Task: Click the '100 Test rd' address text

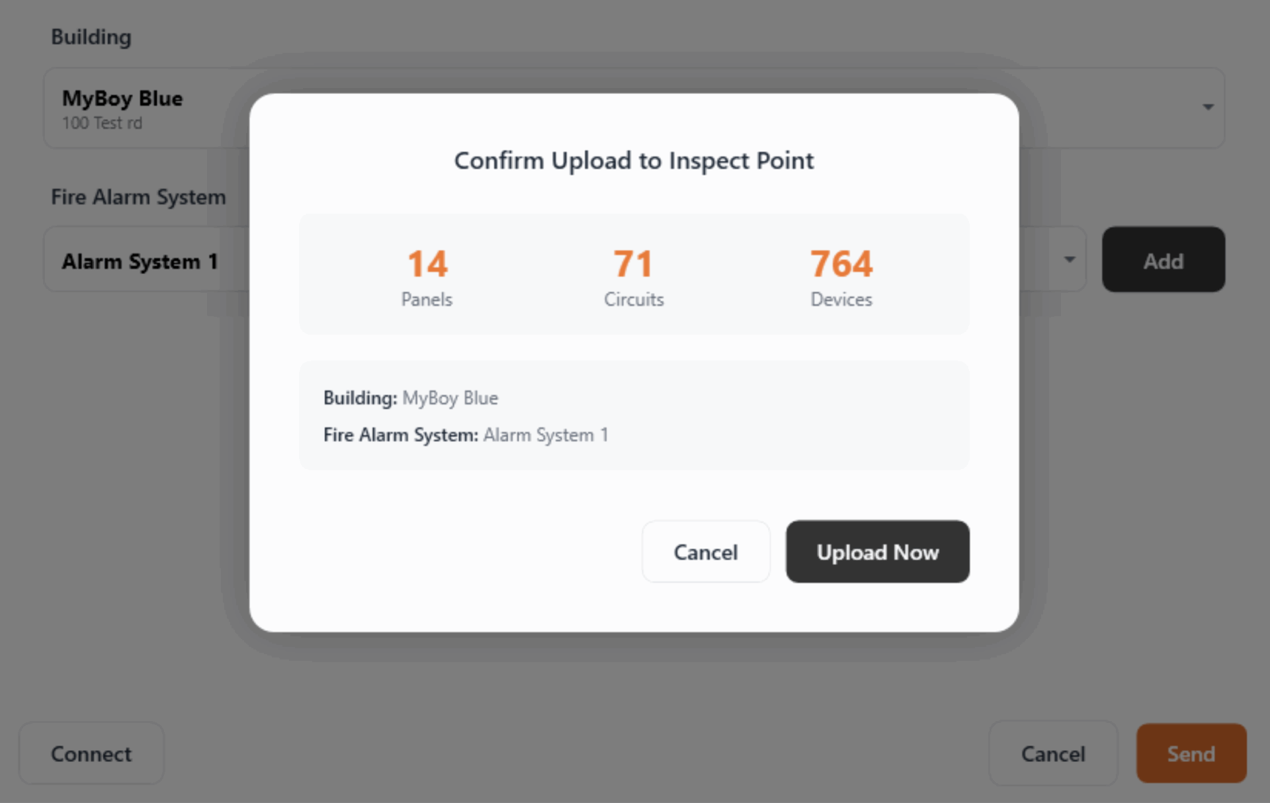Action: click(102, 124)
